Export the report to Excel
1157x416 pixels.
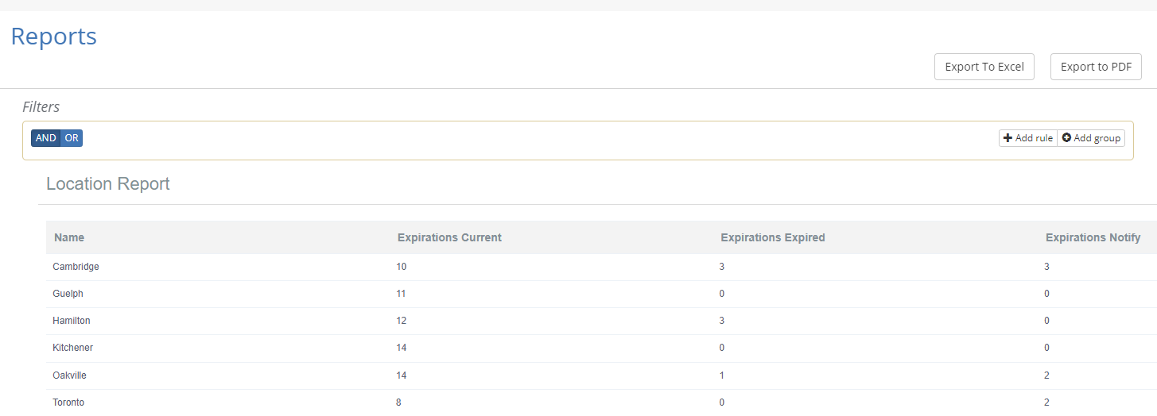coord(984,67)
